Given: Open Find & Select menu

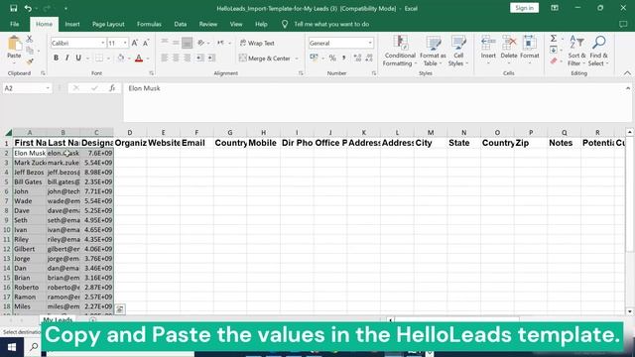Looking at the screenshot, I should 598,51.
